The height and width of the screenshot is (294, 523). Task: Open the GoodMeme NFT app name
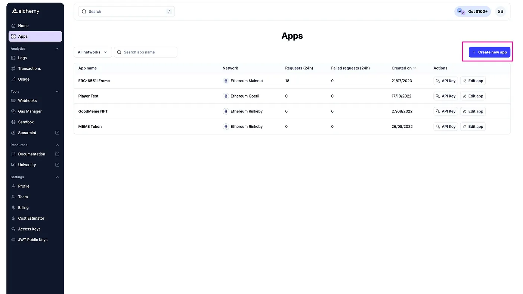click(93, 111)
